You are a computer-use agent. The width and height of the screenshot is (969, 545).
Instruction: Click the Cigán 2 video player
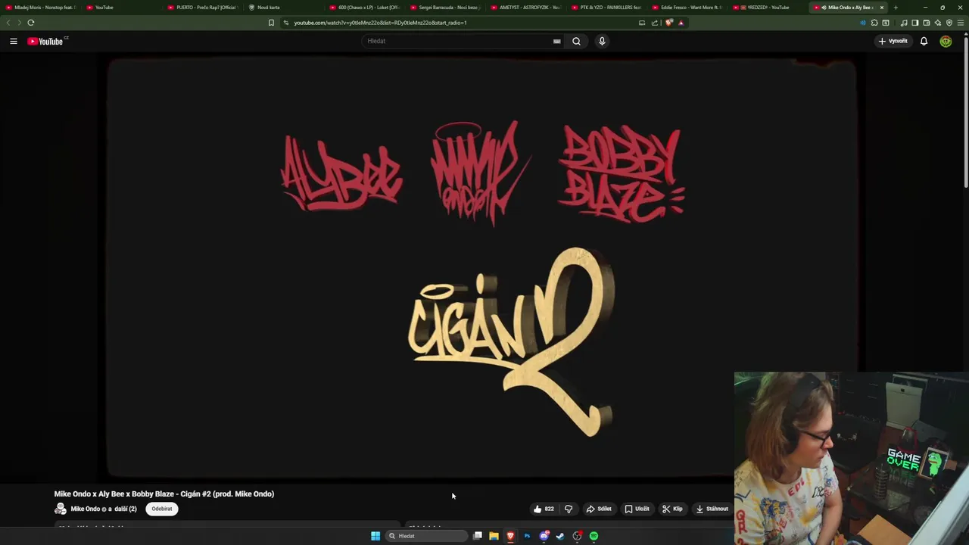(x=481, y=269)
